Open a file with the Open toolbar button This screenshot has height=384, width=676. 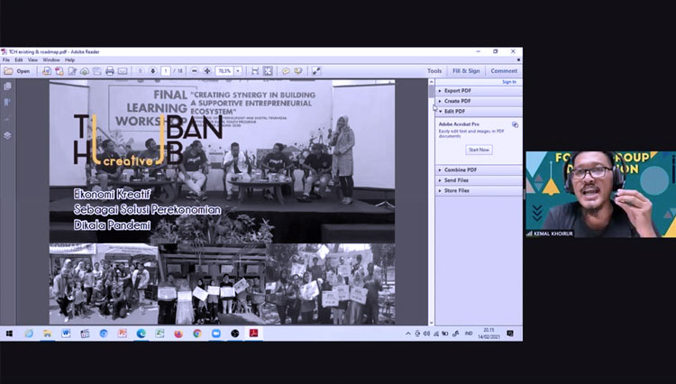pyautogui.click(x=17, y=71)
